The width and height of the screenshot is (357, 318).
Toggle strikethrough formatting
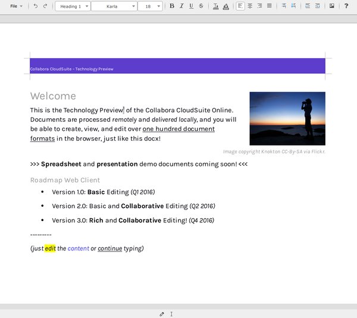tap(201, 6)
